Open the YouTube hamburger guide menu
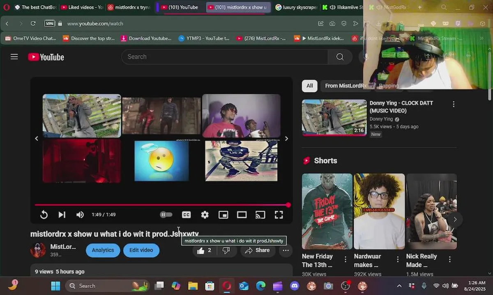 [x=14, y=57]
